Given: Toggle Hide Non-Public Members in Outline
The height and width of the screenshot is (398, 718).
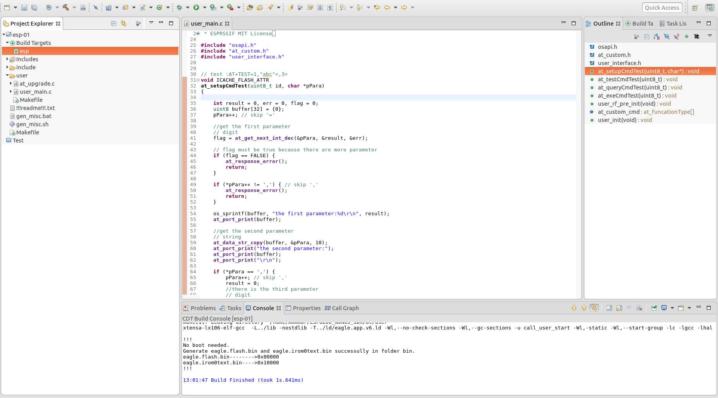Looking at the screenshot, I should pos(687,36).
